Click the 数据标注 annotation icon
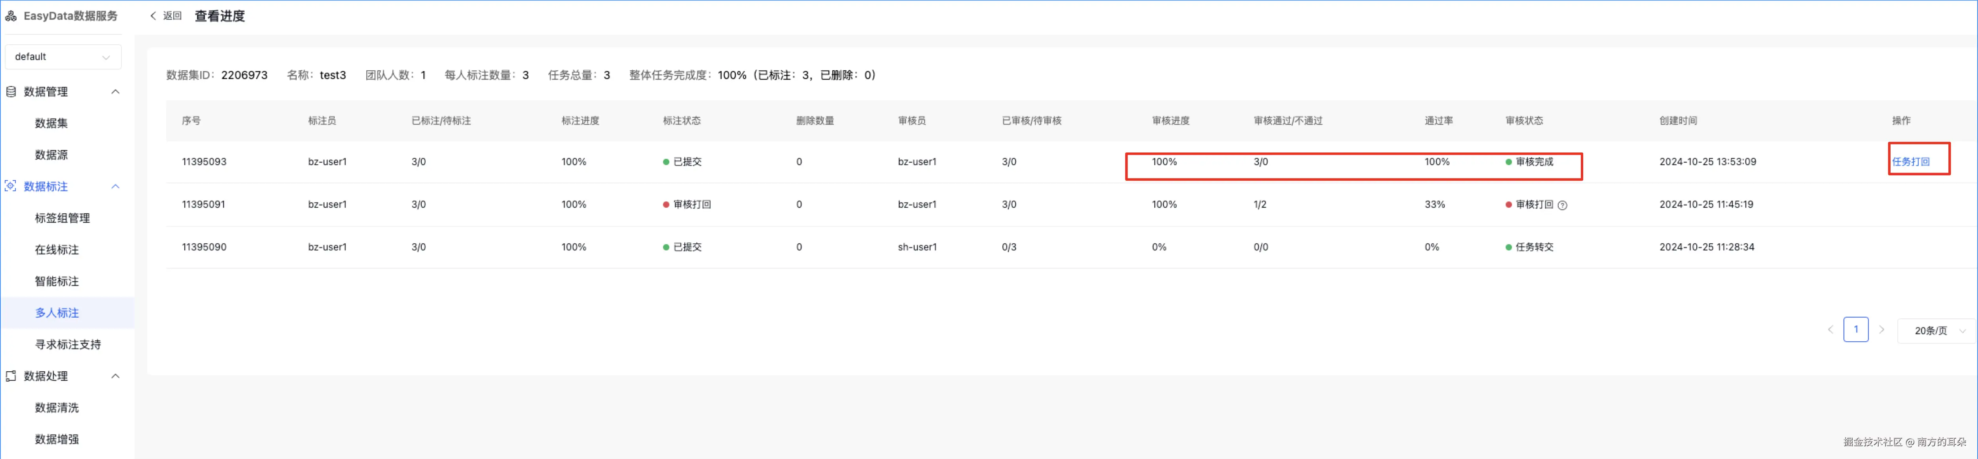 click(x=11, y=186)
